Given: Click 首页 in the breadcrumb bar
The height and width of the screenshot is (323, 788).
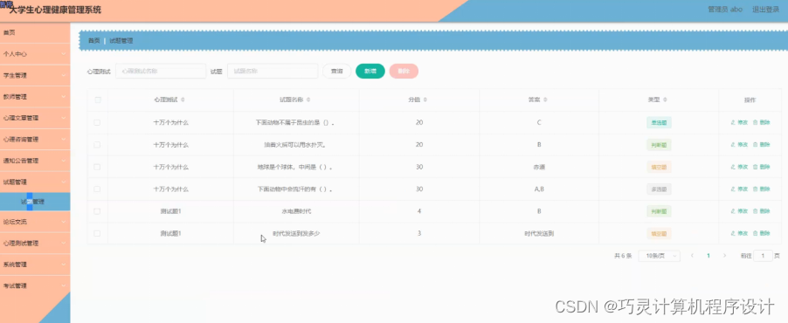Looking at the screenshot, I should 94,41.
